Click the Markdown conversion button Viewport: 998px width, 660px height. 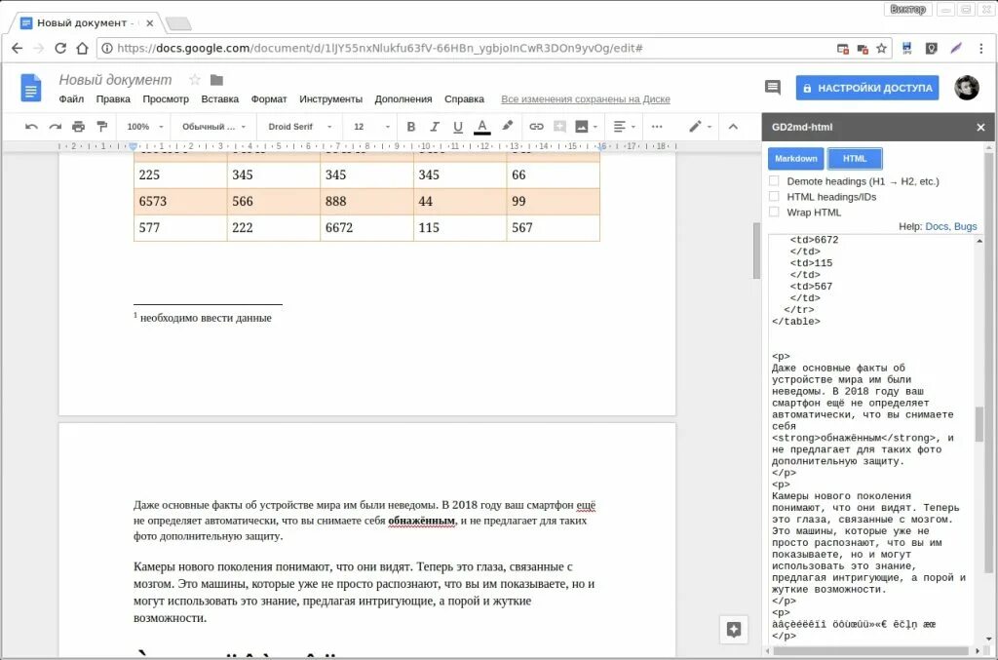pyautogui.click(x=795, y=159)
